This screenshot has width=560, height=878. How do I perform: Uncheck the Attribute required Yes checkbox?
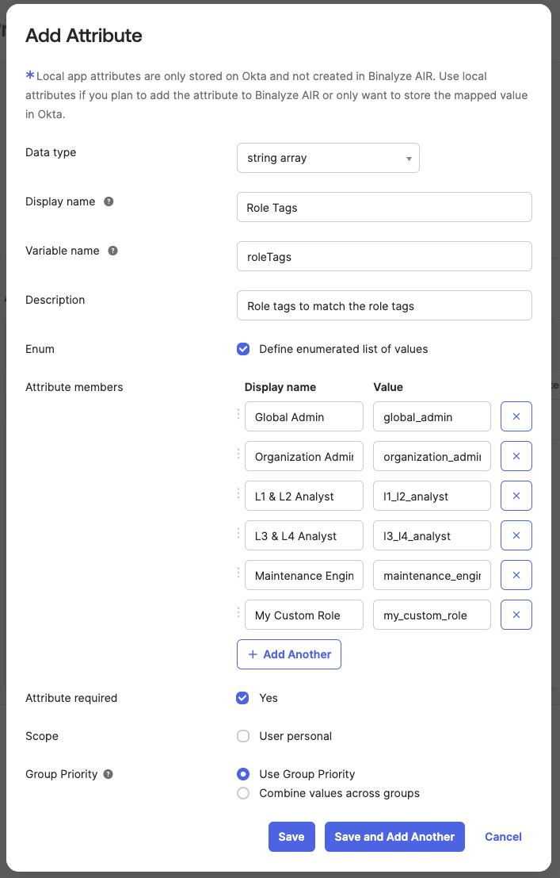tap(243, 698)
